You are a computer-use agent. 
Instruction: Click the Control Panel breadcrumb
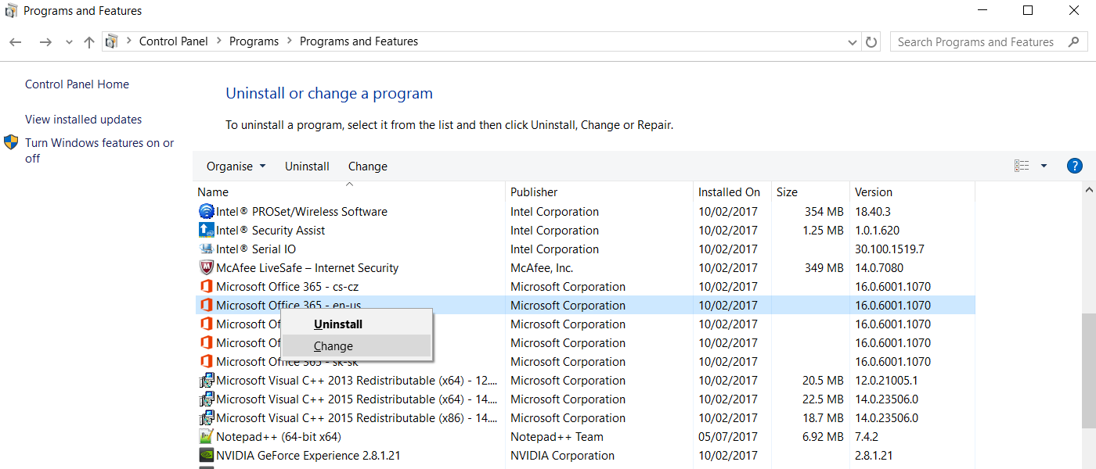(x=174, y=41)
